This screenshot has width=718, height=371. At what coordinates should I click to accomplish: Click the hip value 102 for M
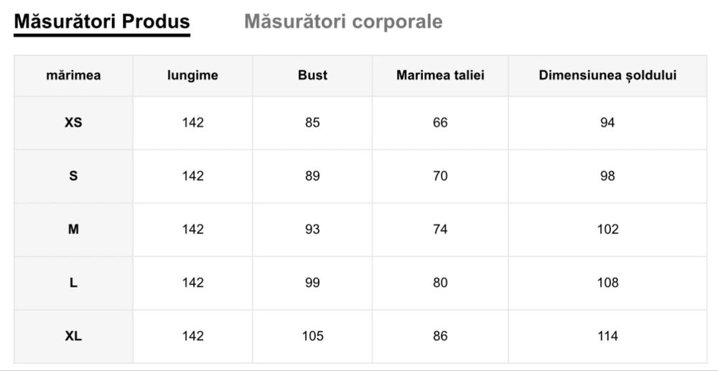(607, 230)
